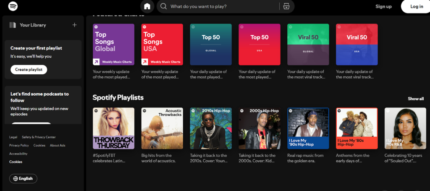
Task: Open the 2010s Hip-Hop playlist cover
Action: coord(211,128)
